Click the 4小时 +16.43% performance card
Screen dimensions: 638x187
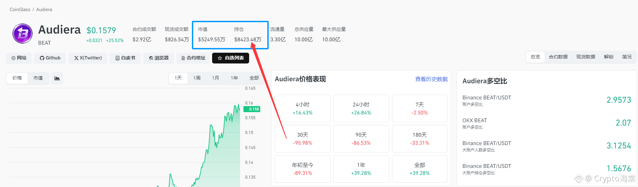click(x=303, y=108)
